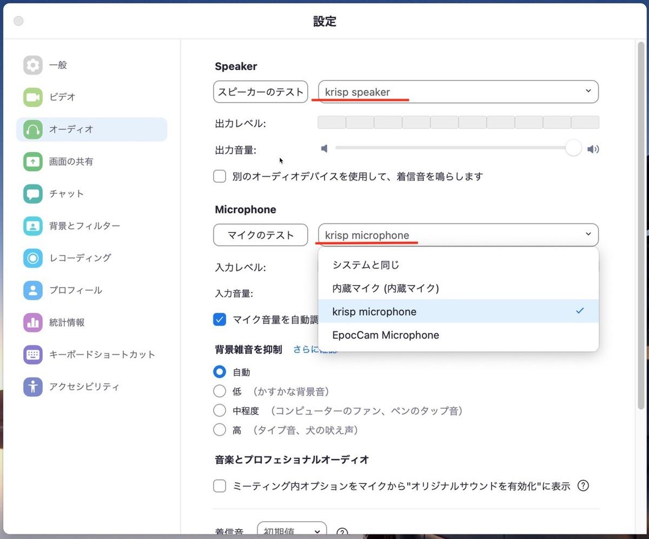Screen dimensions: 649x539
Task: Click the output volume slider handle
Action: pos(573,148)
